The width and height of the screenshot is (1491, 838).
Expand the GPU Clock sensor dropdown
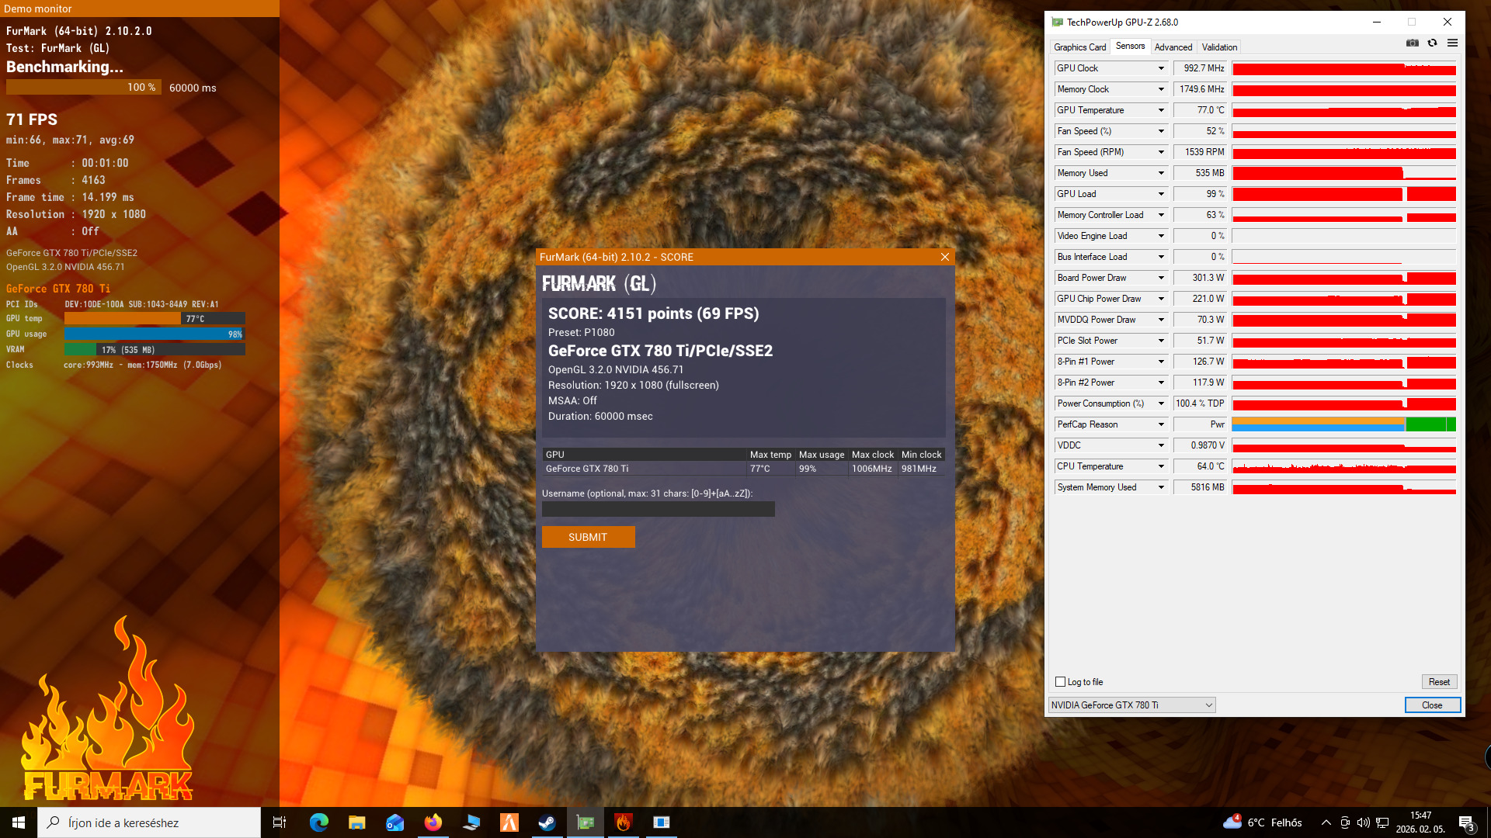1161,68
